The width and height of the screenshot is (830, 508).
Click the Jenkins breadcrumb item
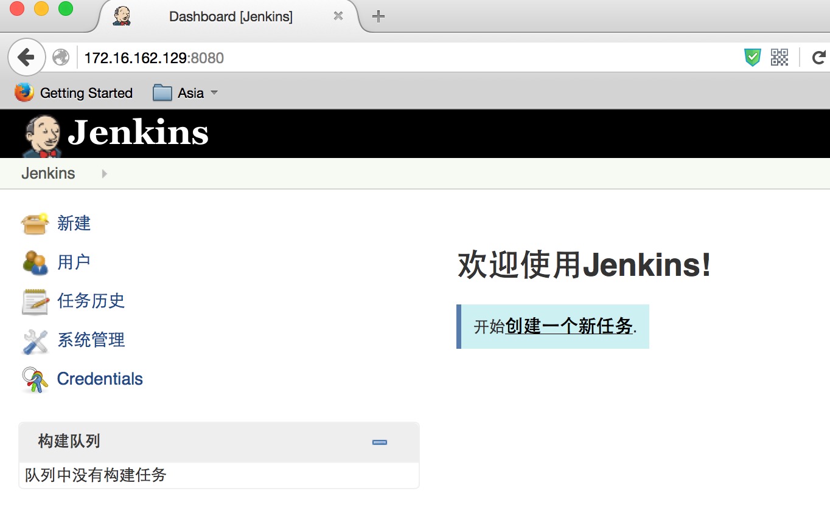coord(48,173)
